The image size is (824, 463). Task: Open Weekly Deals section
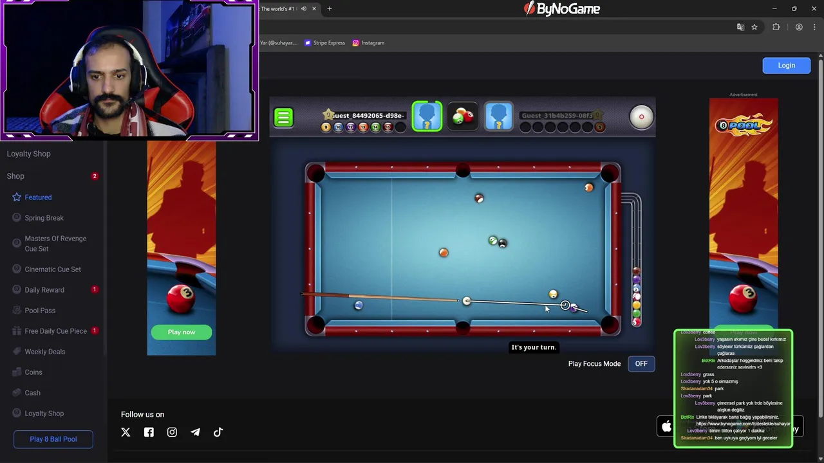(x=45, y=352)
